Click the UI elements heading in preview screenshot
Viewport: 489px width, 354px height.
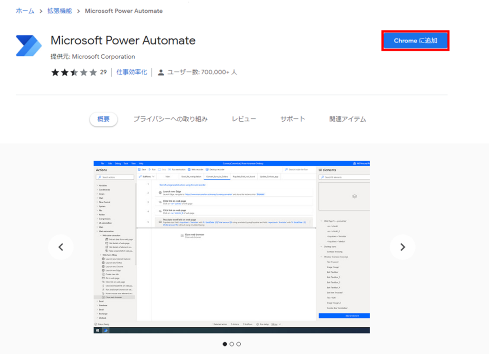327,170
